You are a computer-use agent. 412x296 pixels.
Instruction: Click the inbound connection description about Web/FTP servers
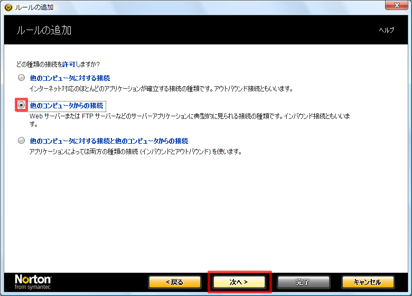[x=190, y=116]
